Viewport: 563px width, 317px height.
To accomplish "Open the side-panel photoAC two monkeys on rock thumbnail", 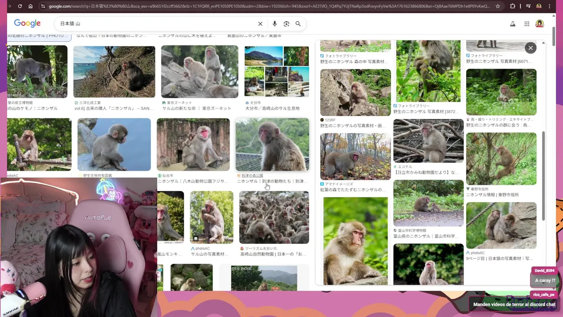I will point(501,225).
